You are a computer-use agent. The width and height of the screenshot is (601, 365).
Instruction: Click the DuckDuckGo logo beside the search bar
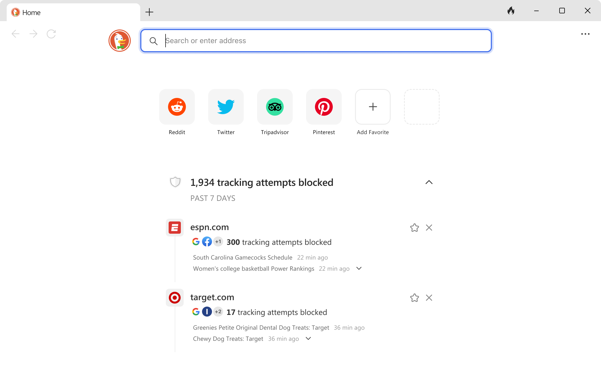click(x=119, y=41)
